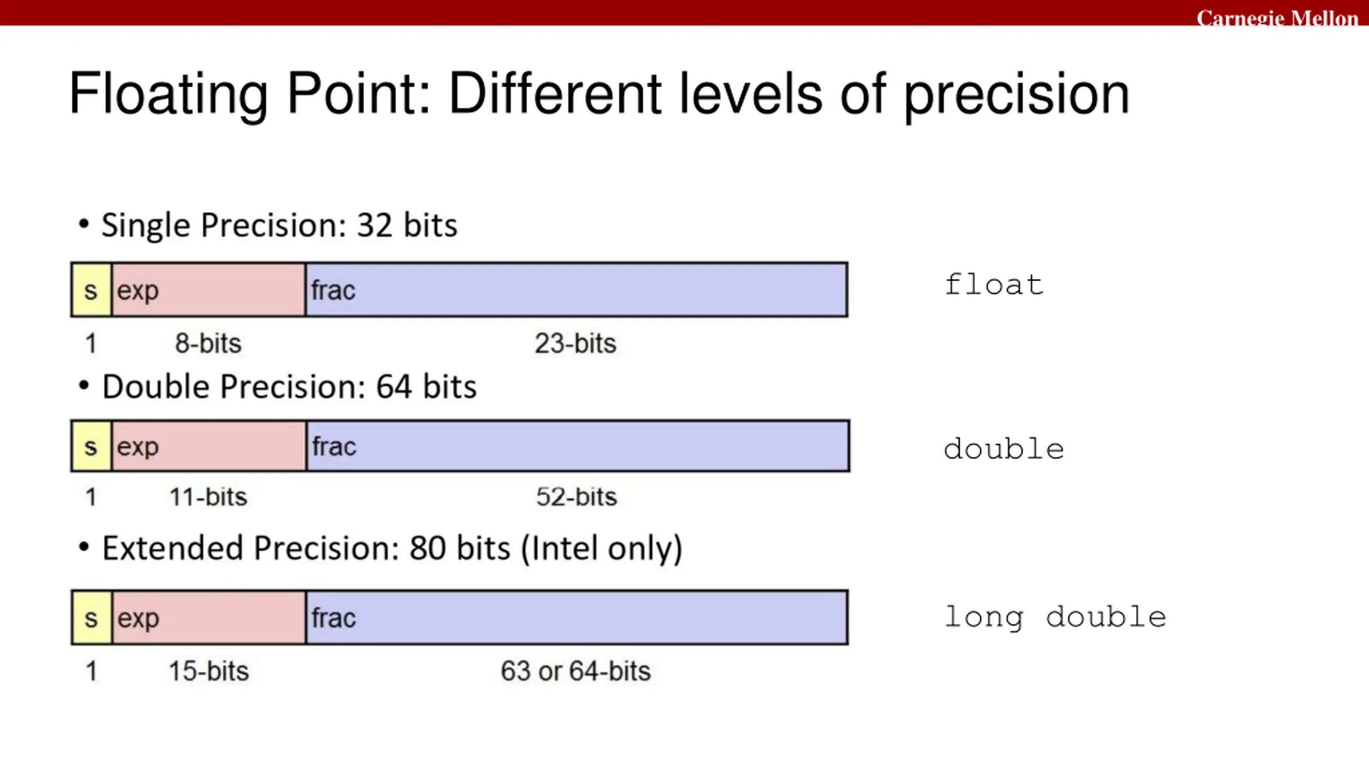Click the 'double' type label
The width and height of the screenshot is (1369, 770).
[x=1004, y=448]
